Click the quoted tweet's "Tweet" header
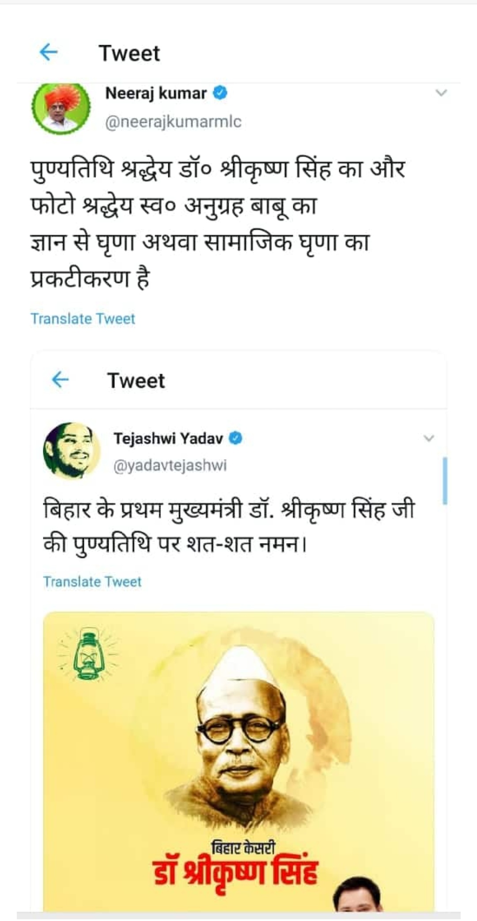The width and height of the screenshot is (477, 921). click(x=136, y=381)
